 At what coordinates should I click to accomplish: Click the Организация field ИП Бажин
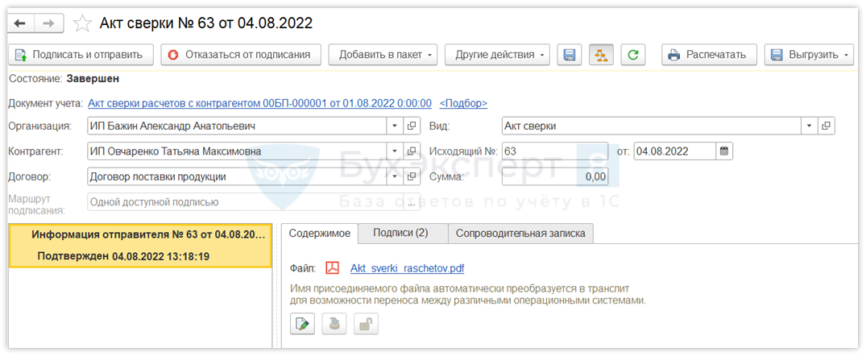[x=238, y=126]
